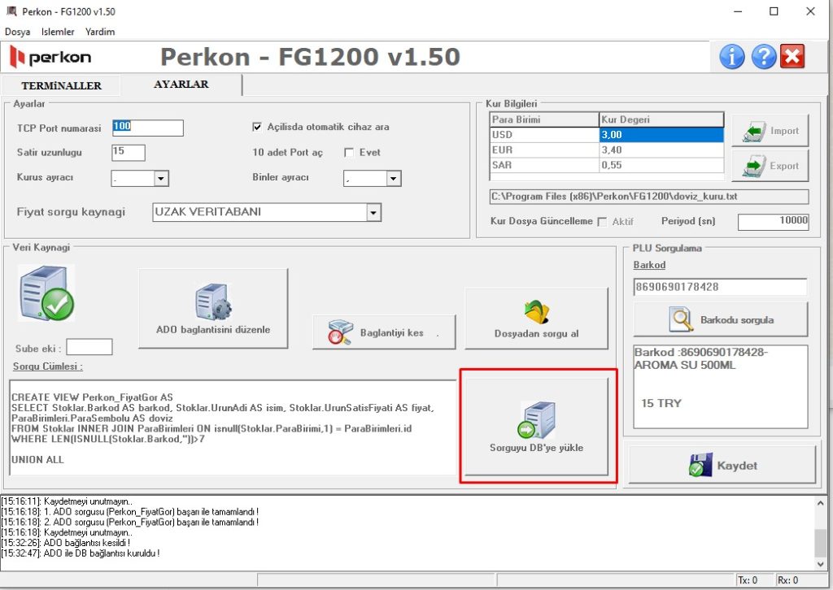Click the Para Birimi column header
The width and height of the screenshot is (833, 590).
[544, 119]
